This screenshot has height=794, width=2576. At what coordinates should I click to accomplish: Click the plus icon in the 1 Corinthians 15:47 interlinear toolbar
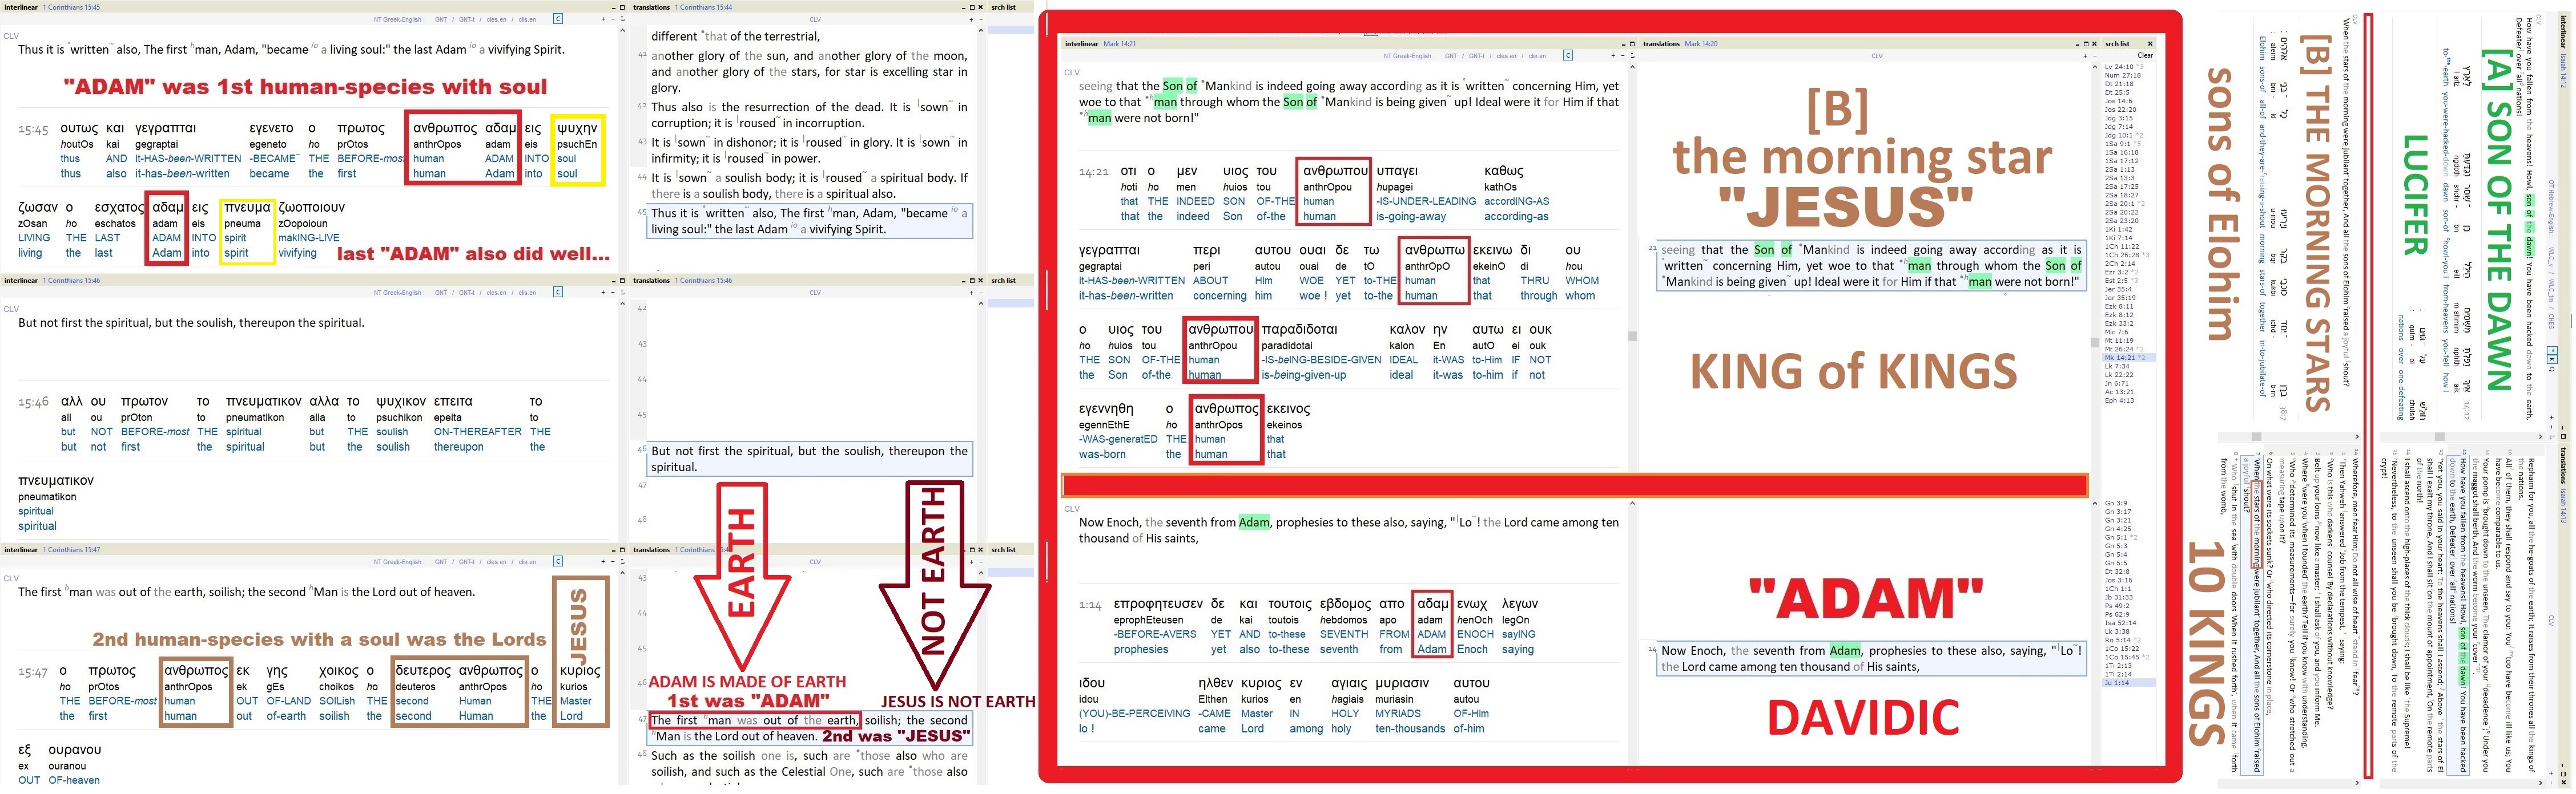coord(603,561)
